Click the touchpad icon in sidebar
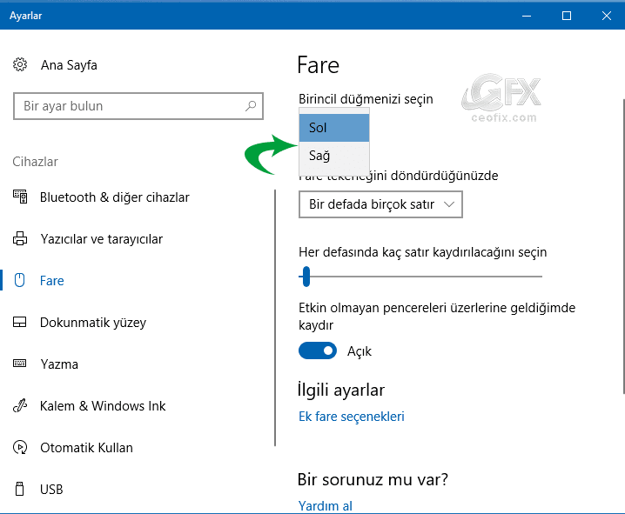This screenshot has height=514, width=625. pos(19,322)
